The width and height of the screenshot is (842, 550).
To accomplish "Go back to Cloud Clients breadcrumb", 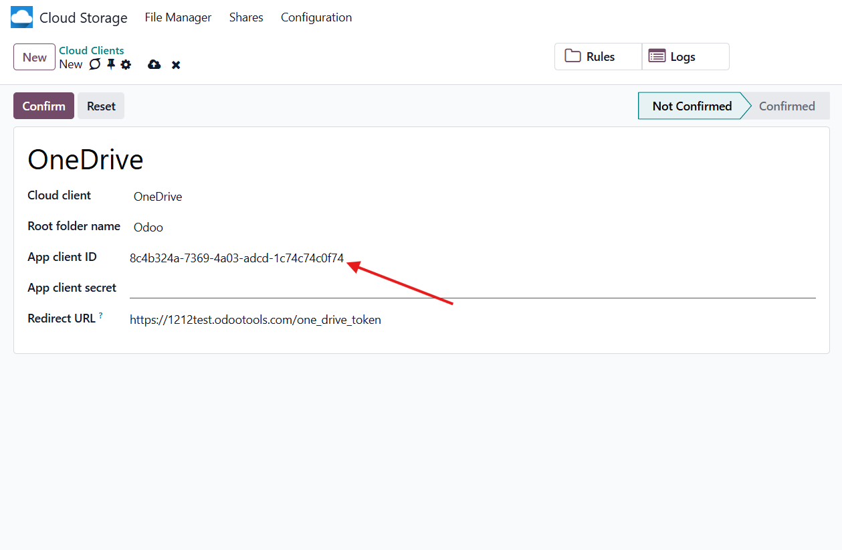I will click(x=92, y=50).
